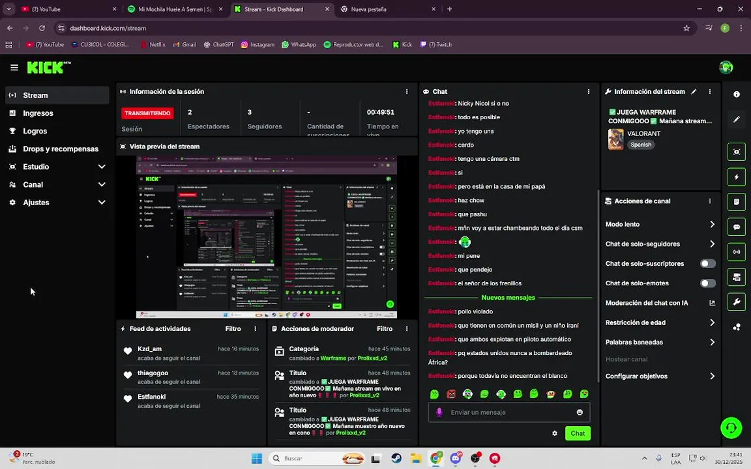This screenshot has width=751, height=469.
Task: Open Configurar objetivos options arrow
Action: click(712, 376)
